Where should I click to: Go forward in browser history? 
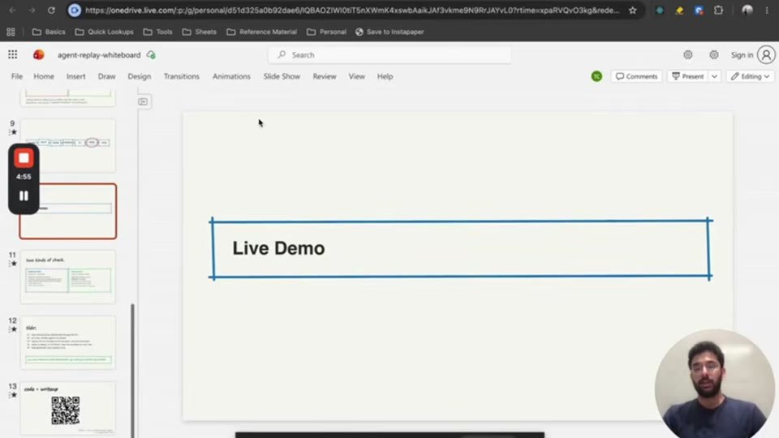[x=32, y=10]
